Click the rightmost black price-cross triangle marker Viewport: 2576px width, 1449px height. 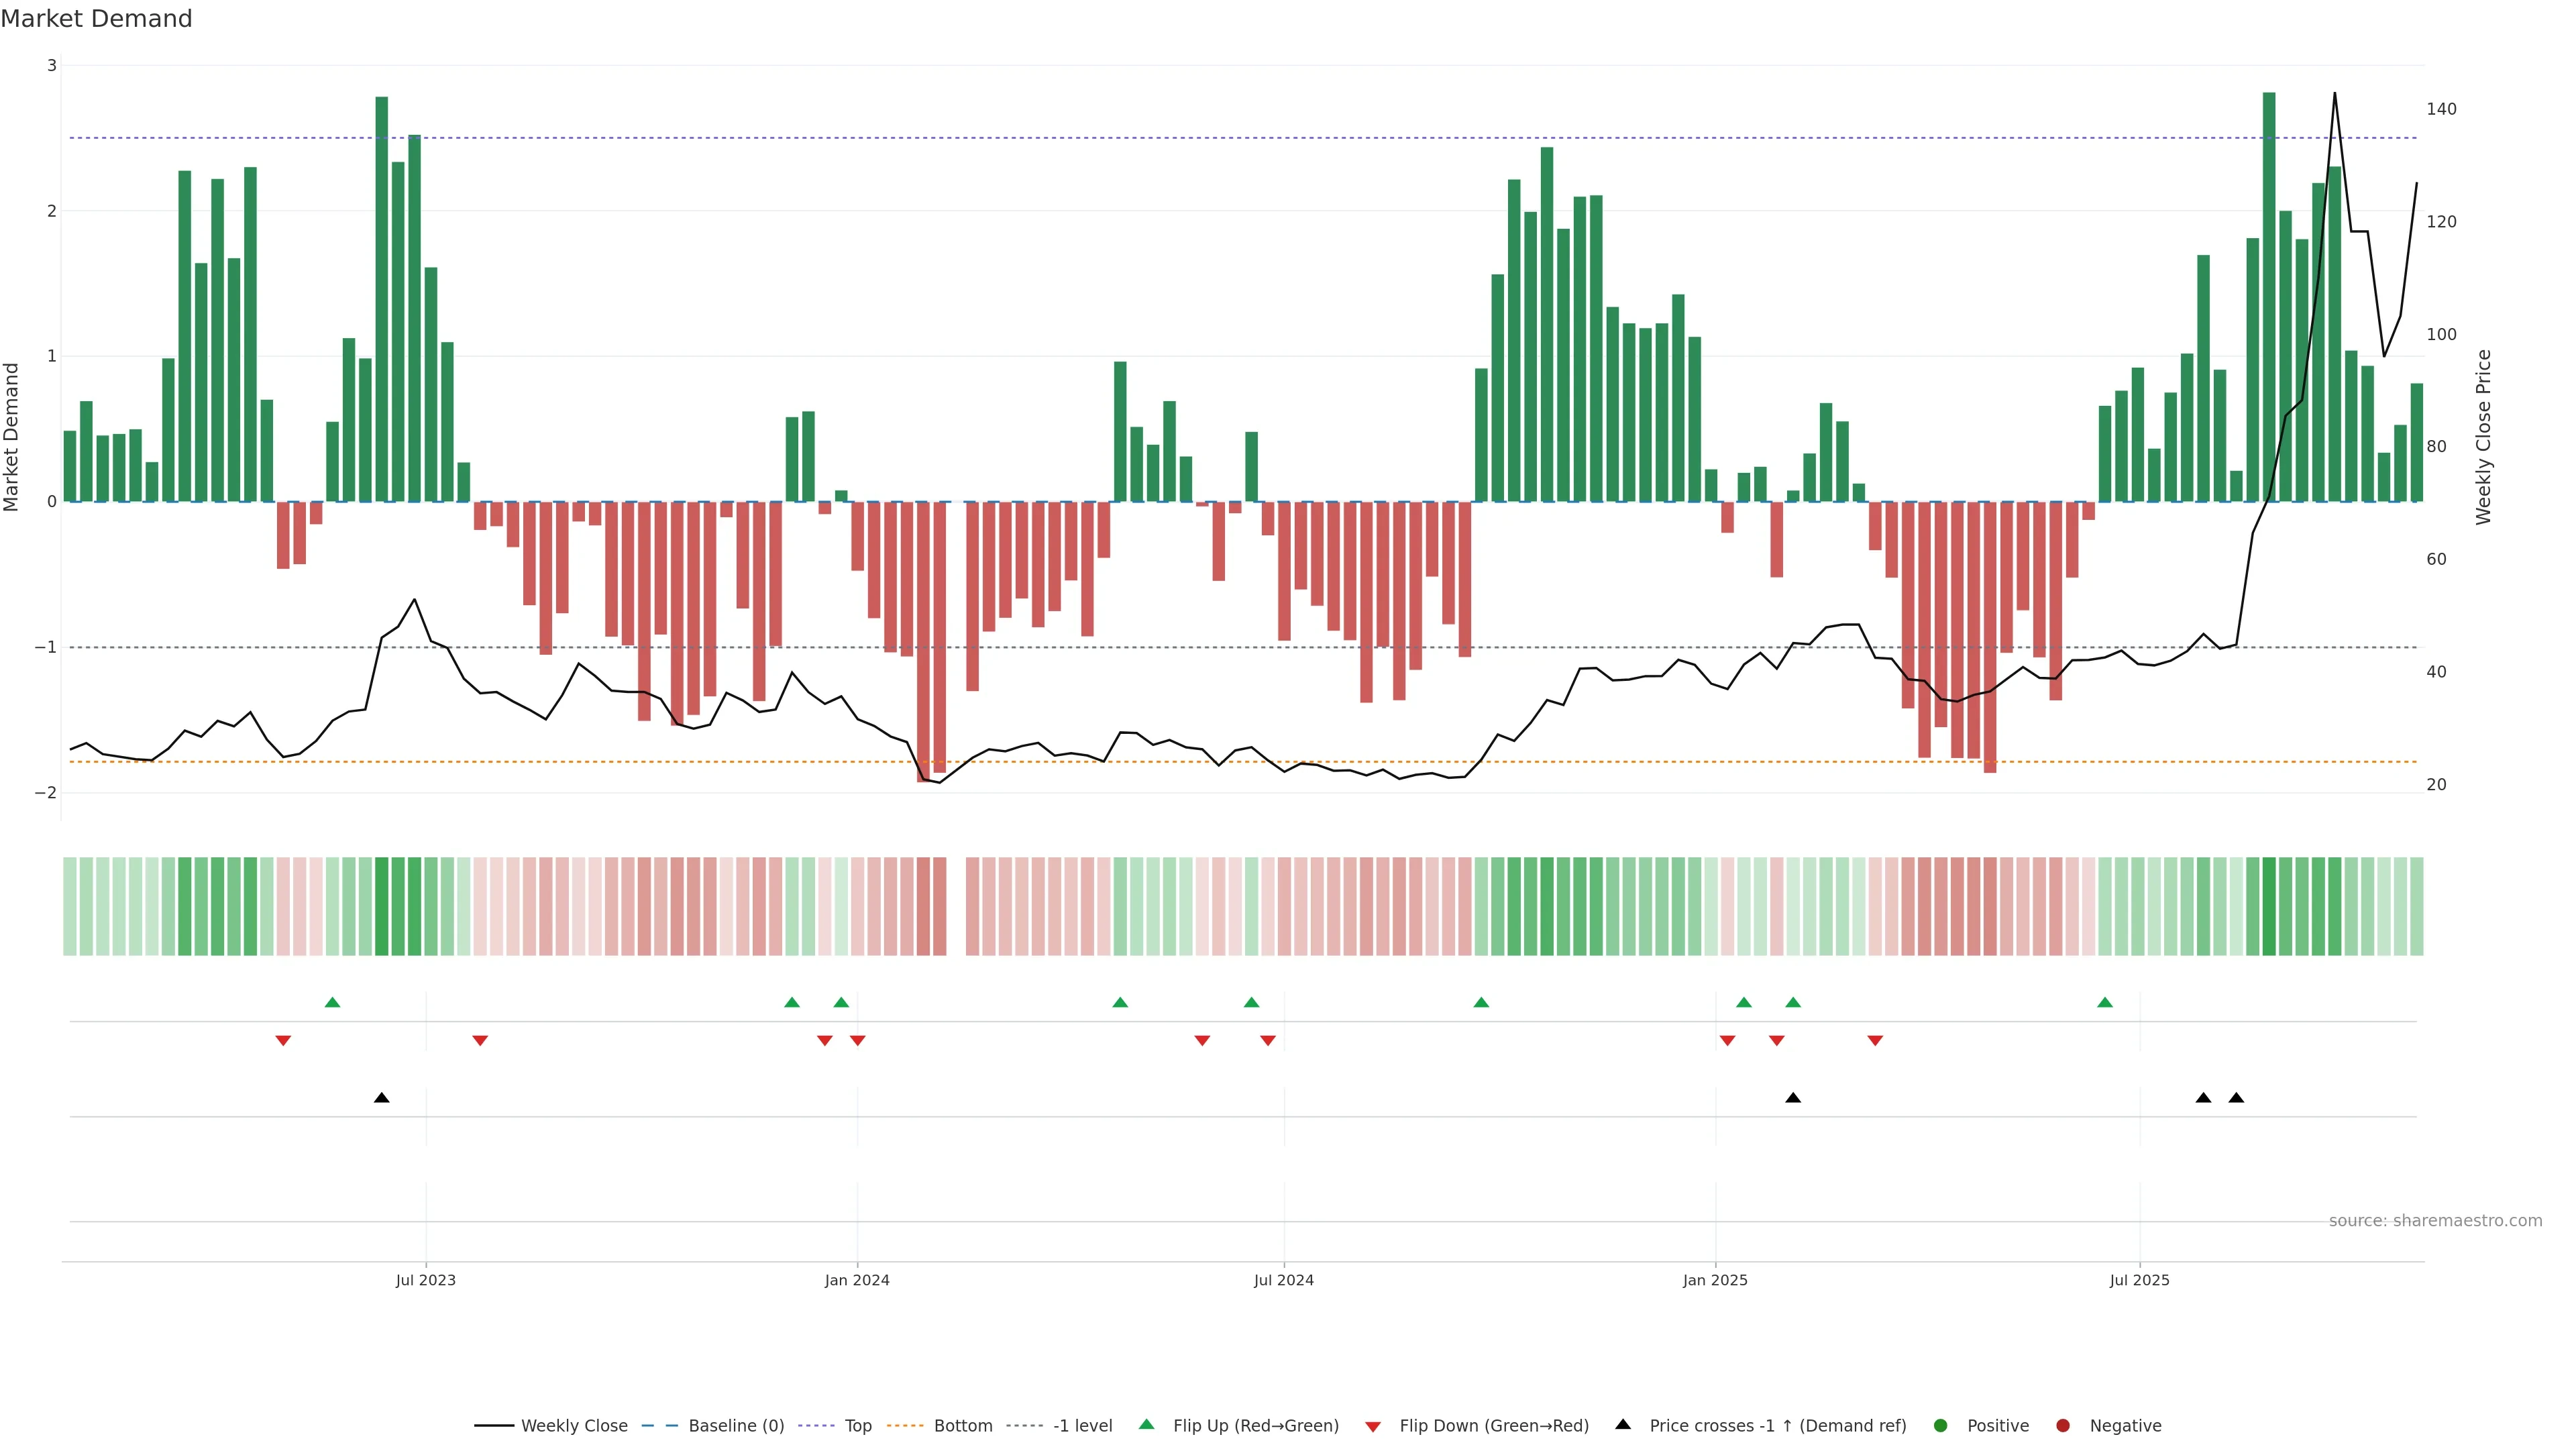[x=2236, y=1098]
